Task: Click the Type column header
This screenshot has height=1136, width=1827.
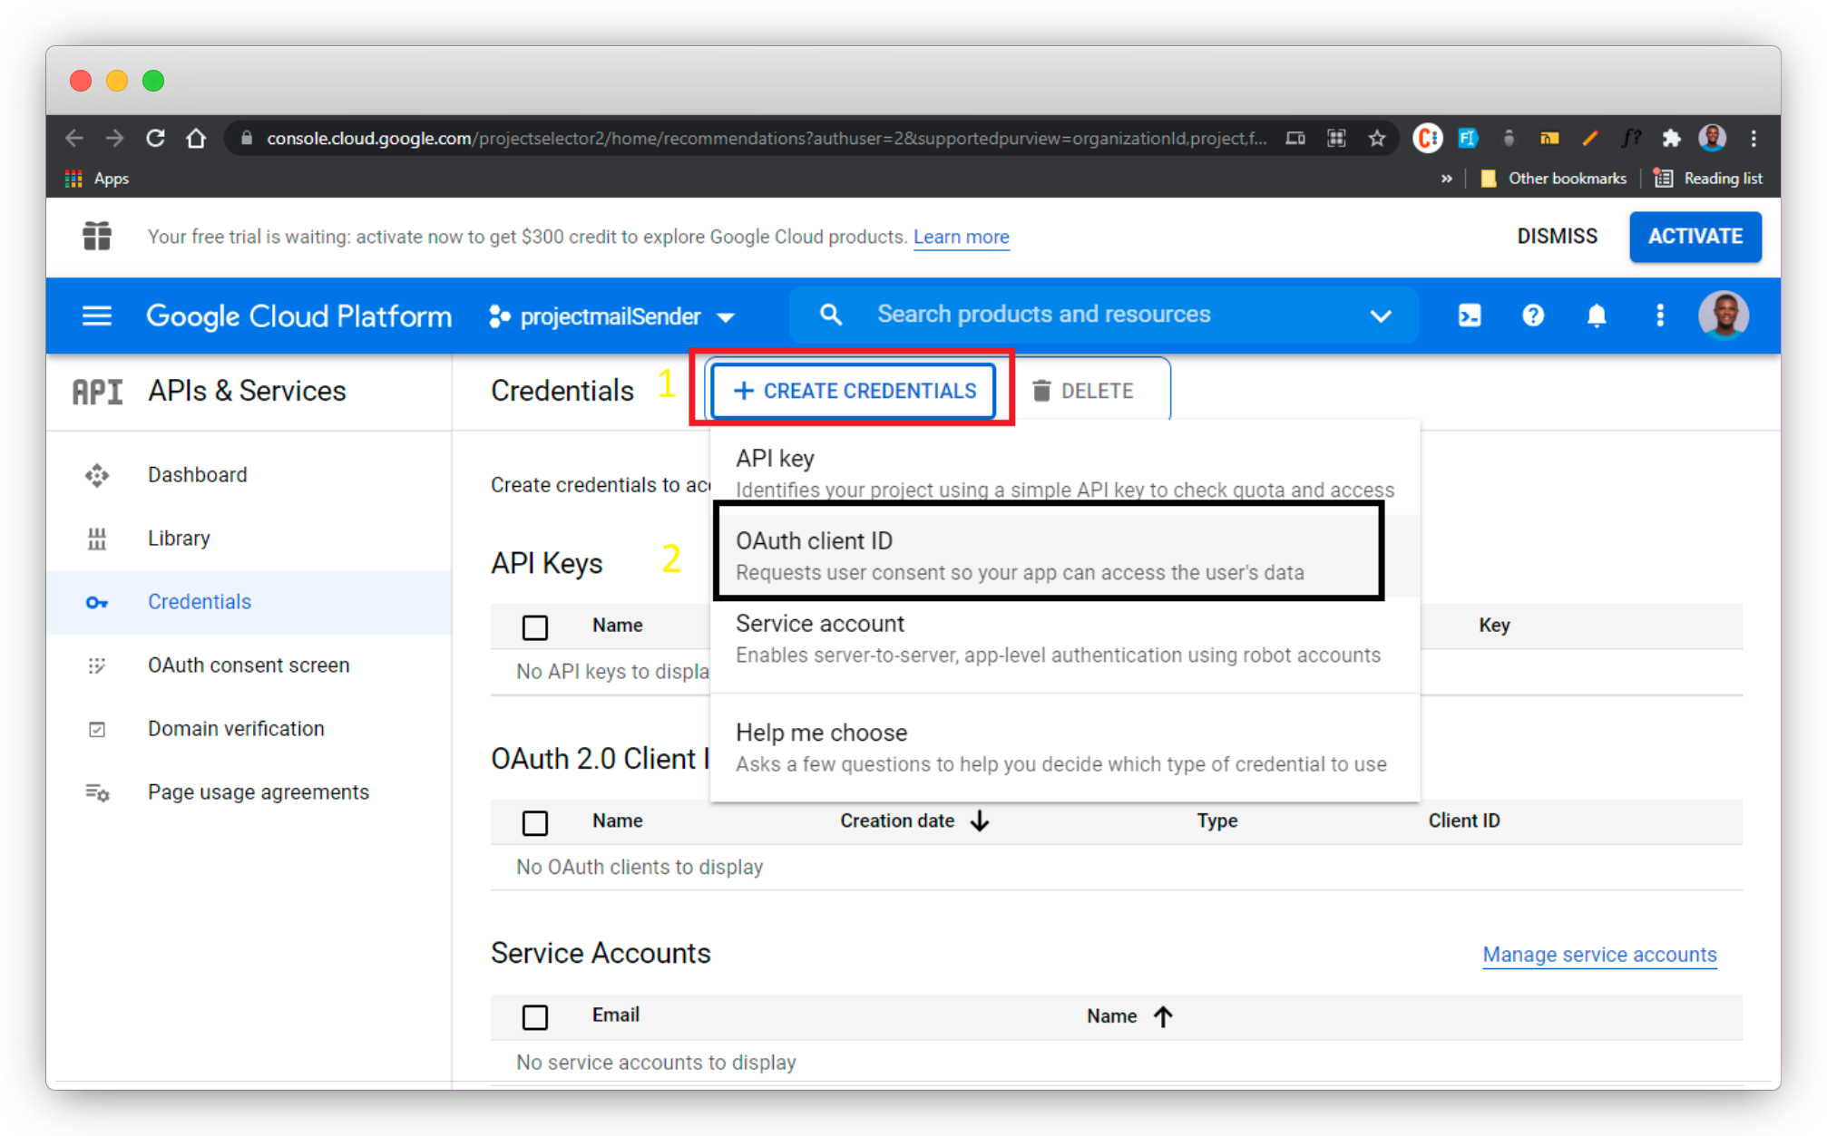Action: coord(1216,820)
